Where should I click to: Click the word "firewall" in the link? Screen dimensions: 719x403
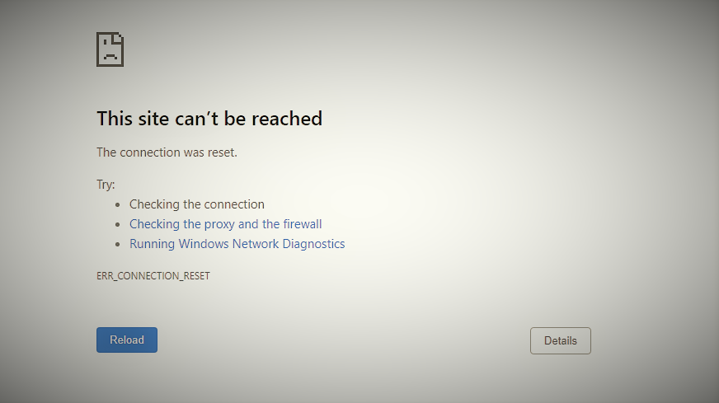[302, 223]
